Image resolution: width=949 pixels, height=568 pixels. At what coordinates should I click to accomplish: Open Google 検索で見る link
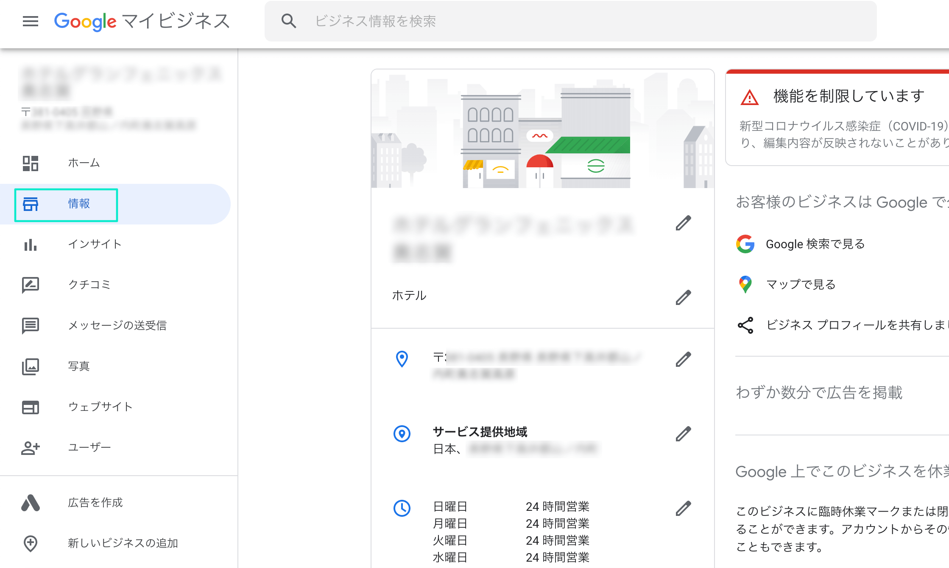click(815, 244)
